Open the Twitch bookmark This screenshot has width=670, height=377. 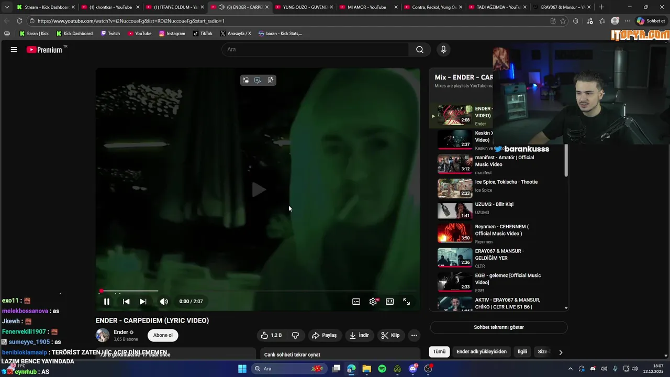(x=110, y=34)
